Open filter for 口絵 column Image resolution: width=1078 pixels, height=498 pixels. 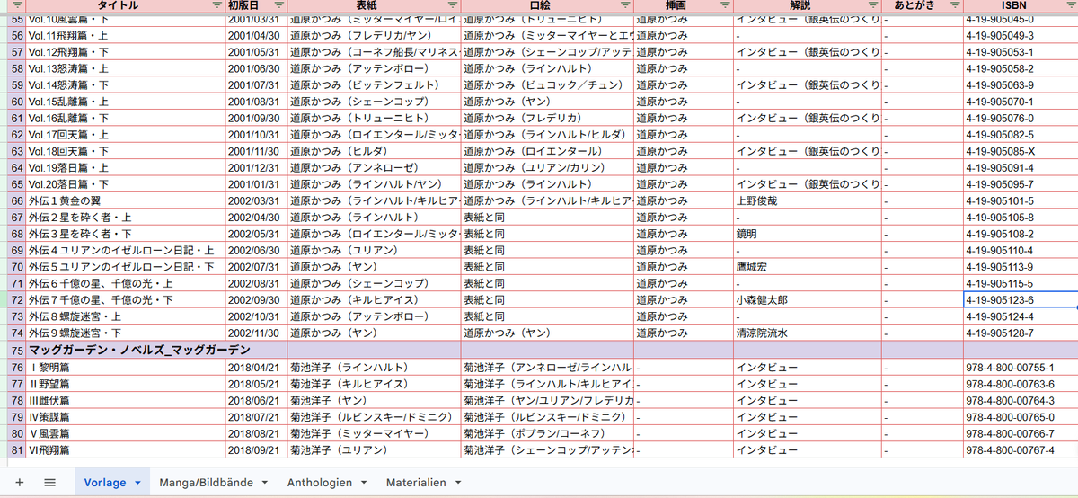(x=624, y=4)
